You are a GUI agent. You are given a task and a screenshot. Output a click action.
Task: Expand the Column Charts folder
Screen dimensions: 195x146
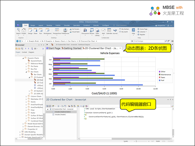tap(26, 97)
